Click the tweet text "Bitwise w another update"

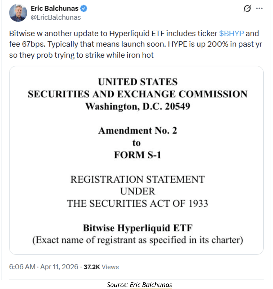44,34
